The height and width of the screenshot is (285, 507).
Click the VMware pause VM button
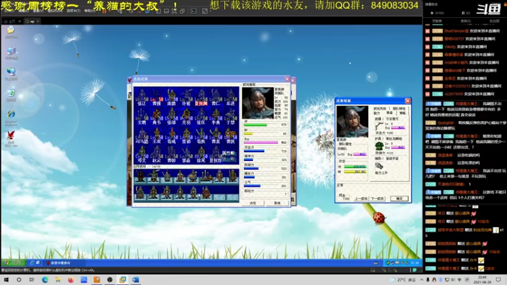coord(105,11)
